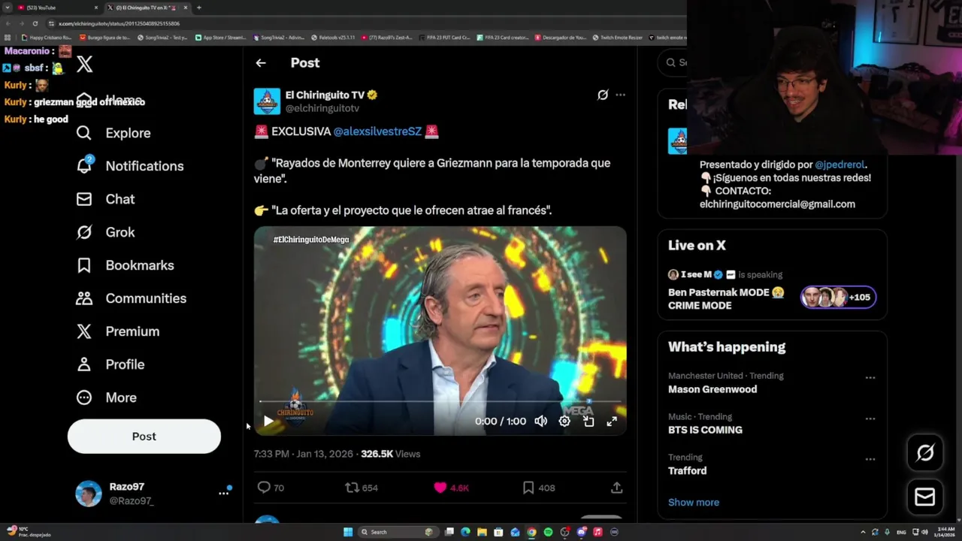962x541 pixels.
Task: Click the Grok icon on the post
Action: click(602, 95)
